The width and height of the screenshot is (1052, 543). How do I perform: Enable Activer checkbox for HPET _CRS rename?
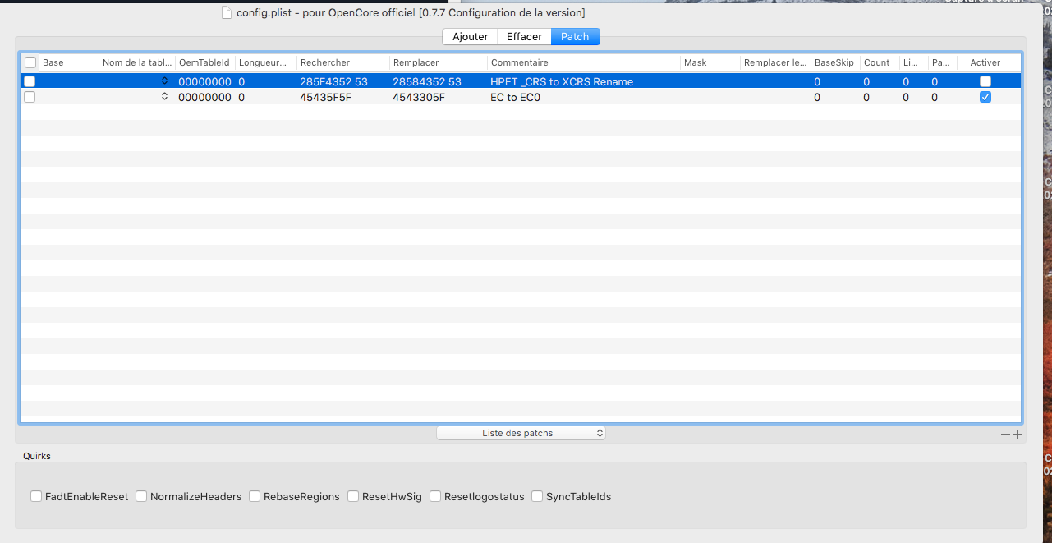pyautogui.click(x=985, y=81)
